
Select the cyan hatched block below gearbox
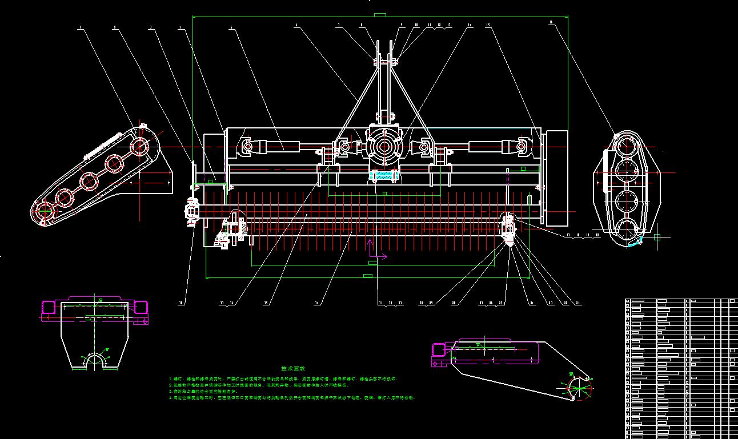click(383, 176)
